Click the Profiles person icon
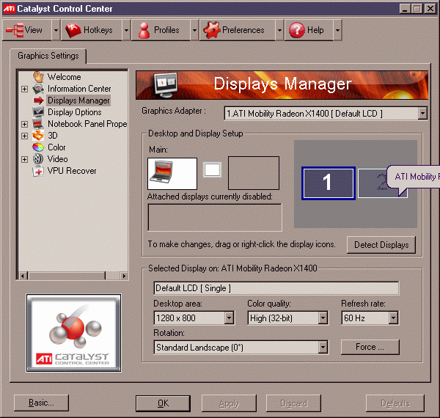440x418 pixels. pyautogui.click(x=144, y=30)
